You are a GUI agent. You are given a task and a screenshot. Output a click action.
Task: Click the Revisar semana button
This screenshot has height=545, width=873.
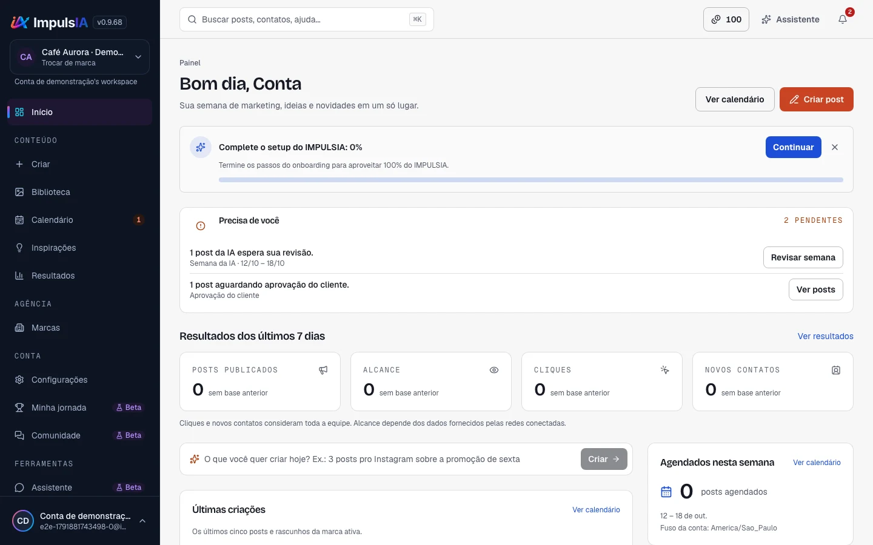click(803, 257)
